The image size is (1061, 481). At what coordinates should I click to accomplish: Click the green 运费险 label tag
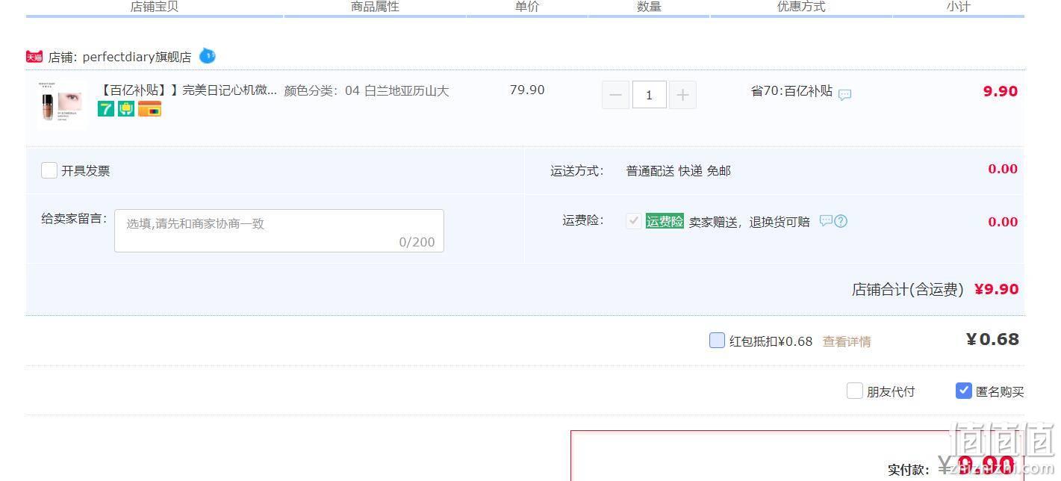[x=665, y=221]
